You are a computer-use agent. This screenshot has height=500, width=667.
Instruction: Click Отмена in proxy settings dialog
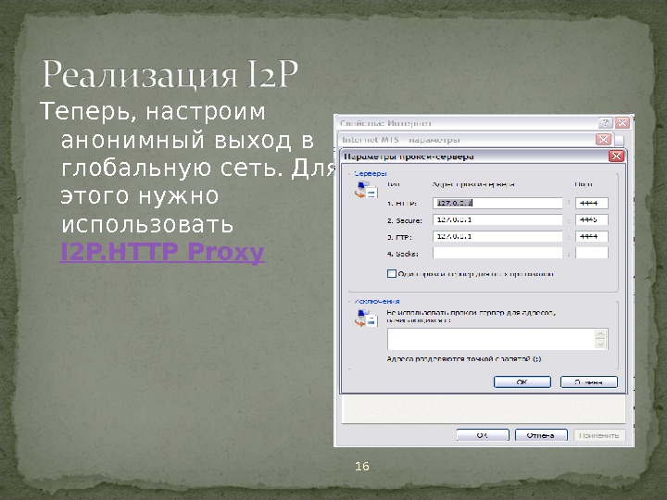589,381
